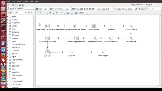Click the Open file toolbar icon
162x91 pixels.
pyautogui.click(x=13, y=5)
